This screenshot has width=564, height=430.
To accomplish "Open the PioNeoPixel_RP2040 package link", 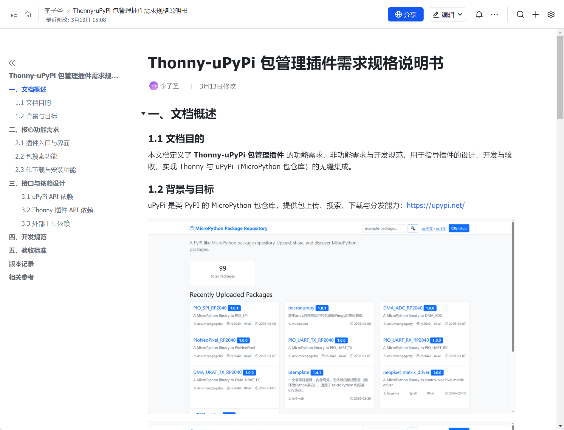I will click(x=214, y=340).
